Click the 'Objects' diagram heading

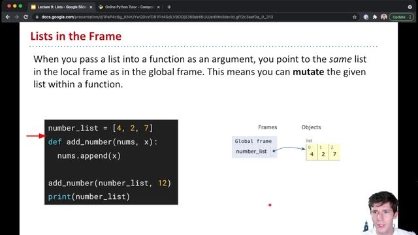click(311, 127)
